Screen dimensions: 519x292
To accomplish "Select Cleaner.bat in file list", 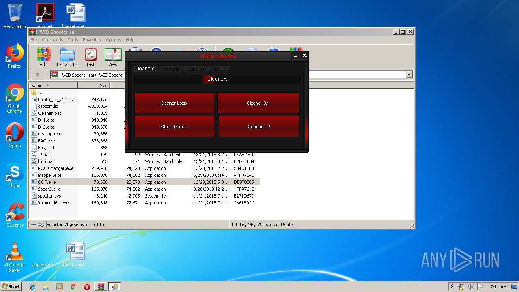I will click(49, 113).
